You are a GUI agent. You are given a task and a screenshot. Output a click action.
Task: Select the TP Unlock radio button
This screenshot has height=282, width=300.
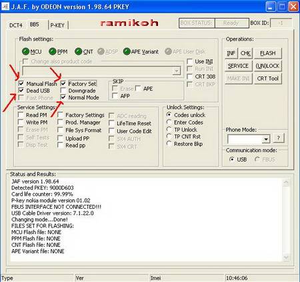[169, 129]
